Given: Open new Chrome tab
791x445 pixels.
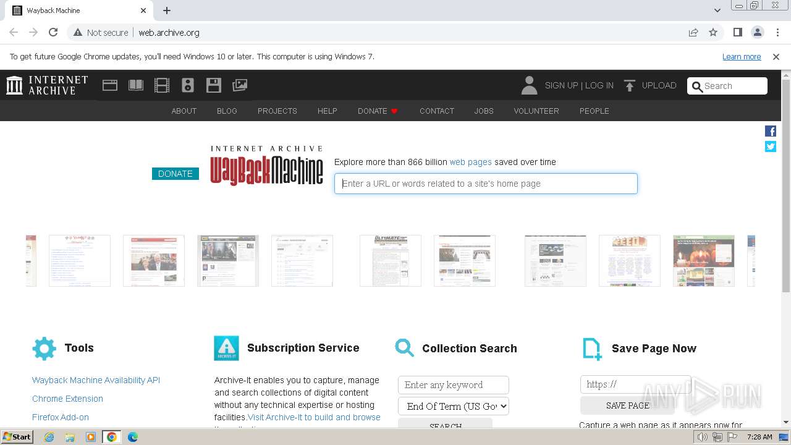Looking at the screenshot, I should 167,11.
